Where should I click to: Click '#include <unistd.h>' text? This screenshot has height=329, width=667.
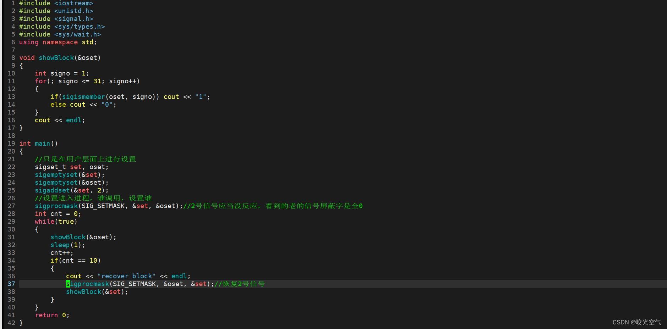click(56, 11)
